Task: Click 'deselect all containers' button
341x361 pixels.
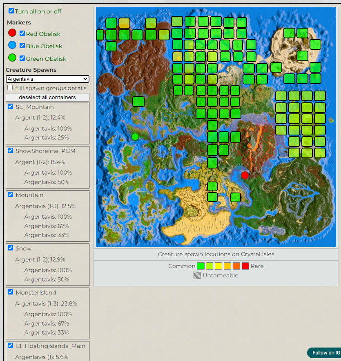Action: pyautogui.click(x=47, y=97)
